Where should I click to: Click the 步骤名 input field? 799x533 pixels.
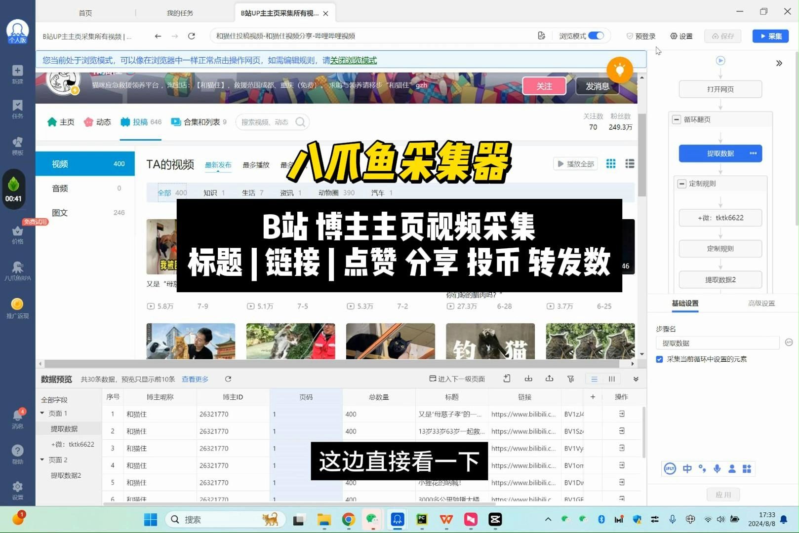(718, 343)
